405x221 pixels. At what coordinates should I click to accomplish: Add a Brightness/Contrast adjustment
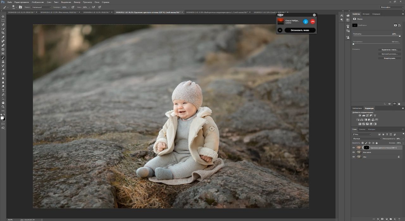point(360,116)
